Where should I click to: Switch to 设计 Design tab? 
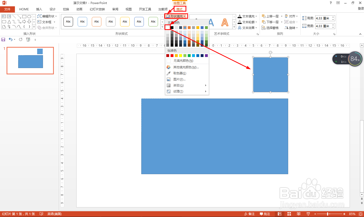pos(53,9)
